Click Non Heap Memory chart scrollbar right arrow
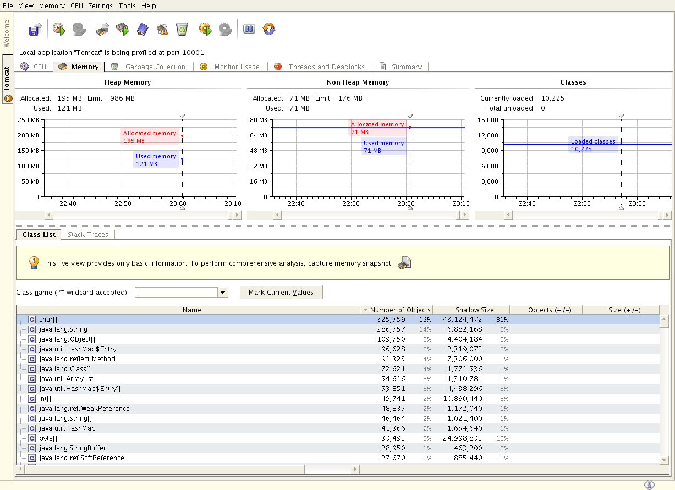 pos(465,215)
